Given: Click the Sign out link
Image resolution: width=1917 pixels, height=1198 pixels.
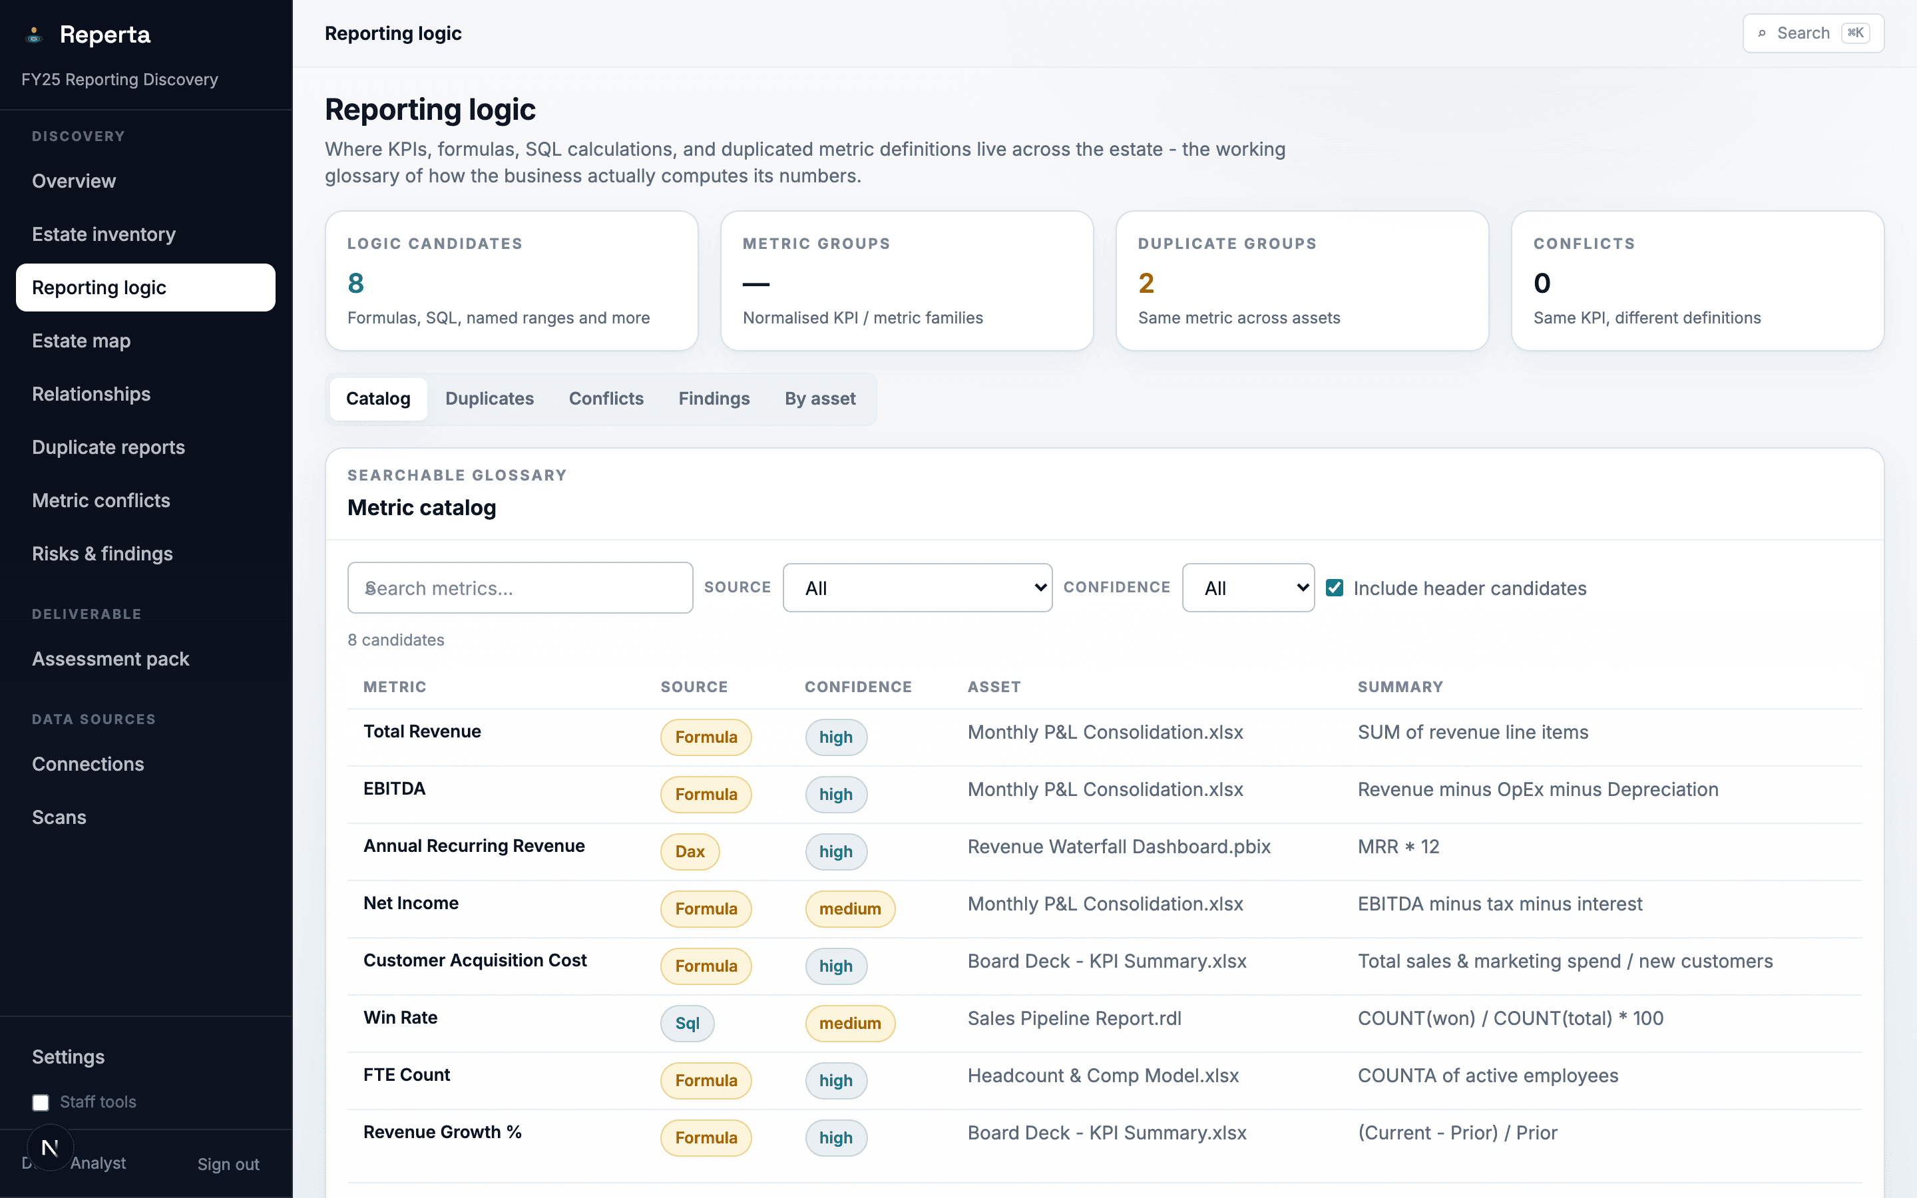Looking at the screenshot, I should [x=228, y=1164].
